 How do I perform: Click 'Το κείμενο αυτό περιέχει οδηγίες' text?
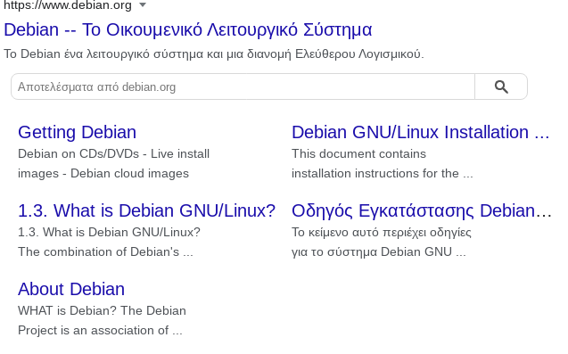click(382, 232)
